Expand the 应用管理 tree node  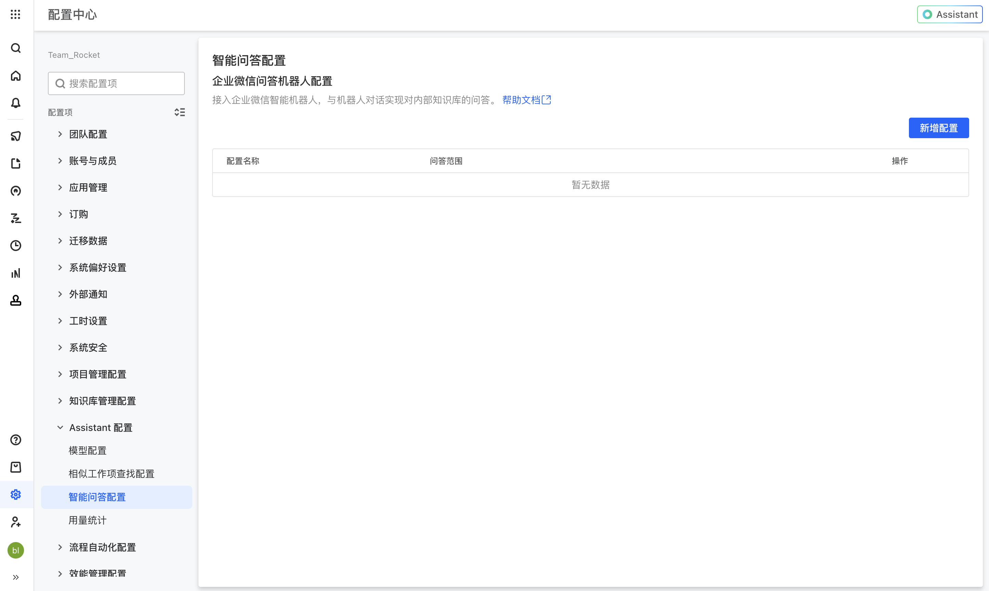[x=60, y=187]
